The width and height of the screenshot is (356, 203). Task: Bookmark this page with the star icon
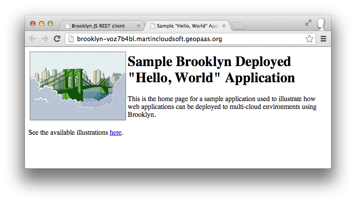[x=309, y=39]
